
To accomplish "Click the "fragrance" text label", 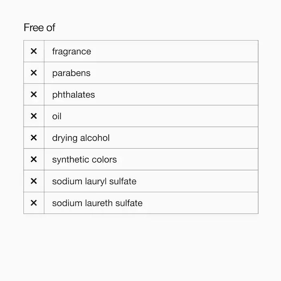I will tap(71, 52).
